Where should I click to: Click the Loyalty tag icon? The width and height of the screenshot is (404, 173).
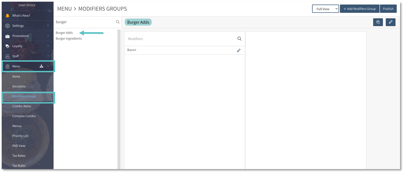pos(8,46)
